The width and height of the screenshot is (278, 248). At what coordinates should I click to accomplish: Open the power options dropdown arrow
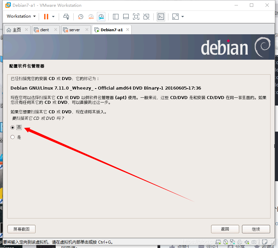(x=53, y=17)
